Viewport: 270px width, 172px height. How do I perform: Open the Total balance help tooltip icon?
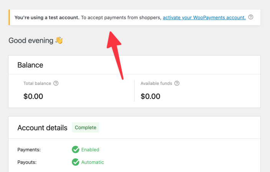(56, 83)
